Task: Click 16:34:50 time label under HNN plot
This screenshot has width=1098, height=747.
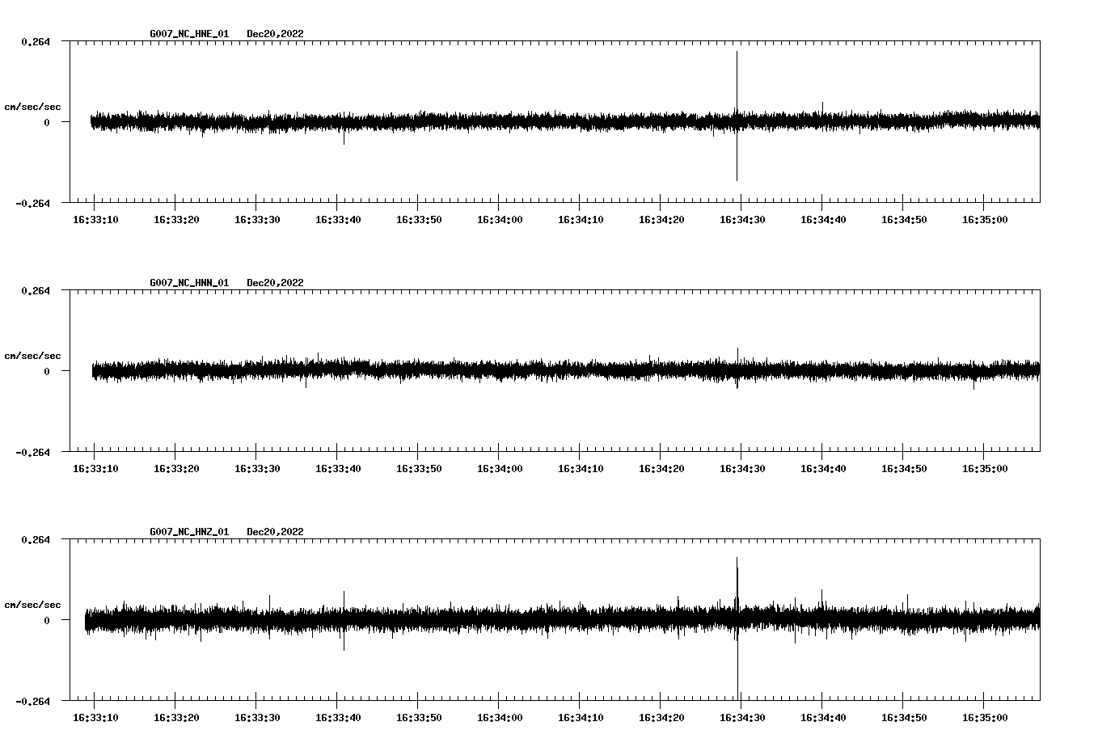Action: click(x=904, y=469)
